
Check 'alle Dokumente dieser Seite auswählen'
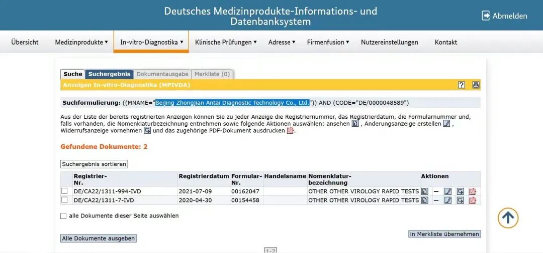pyautogui.click(x=63, y=216)
